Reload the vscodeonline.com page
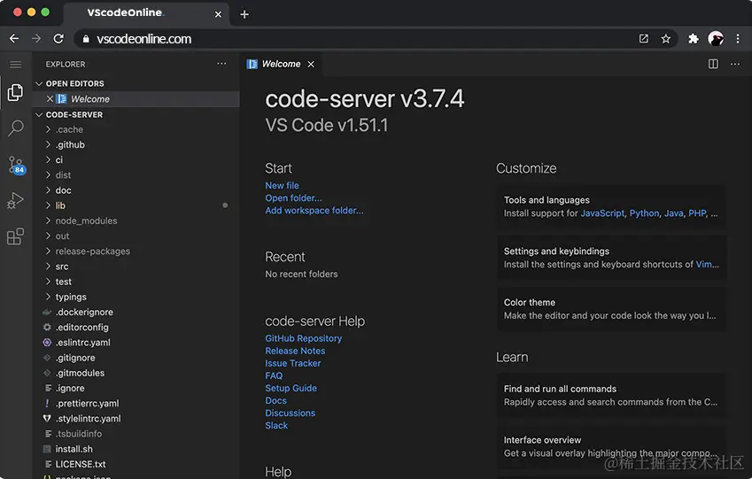Viewport: 752px width, 479px height. [58, 38]
